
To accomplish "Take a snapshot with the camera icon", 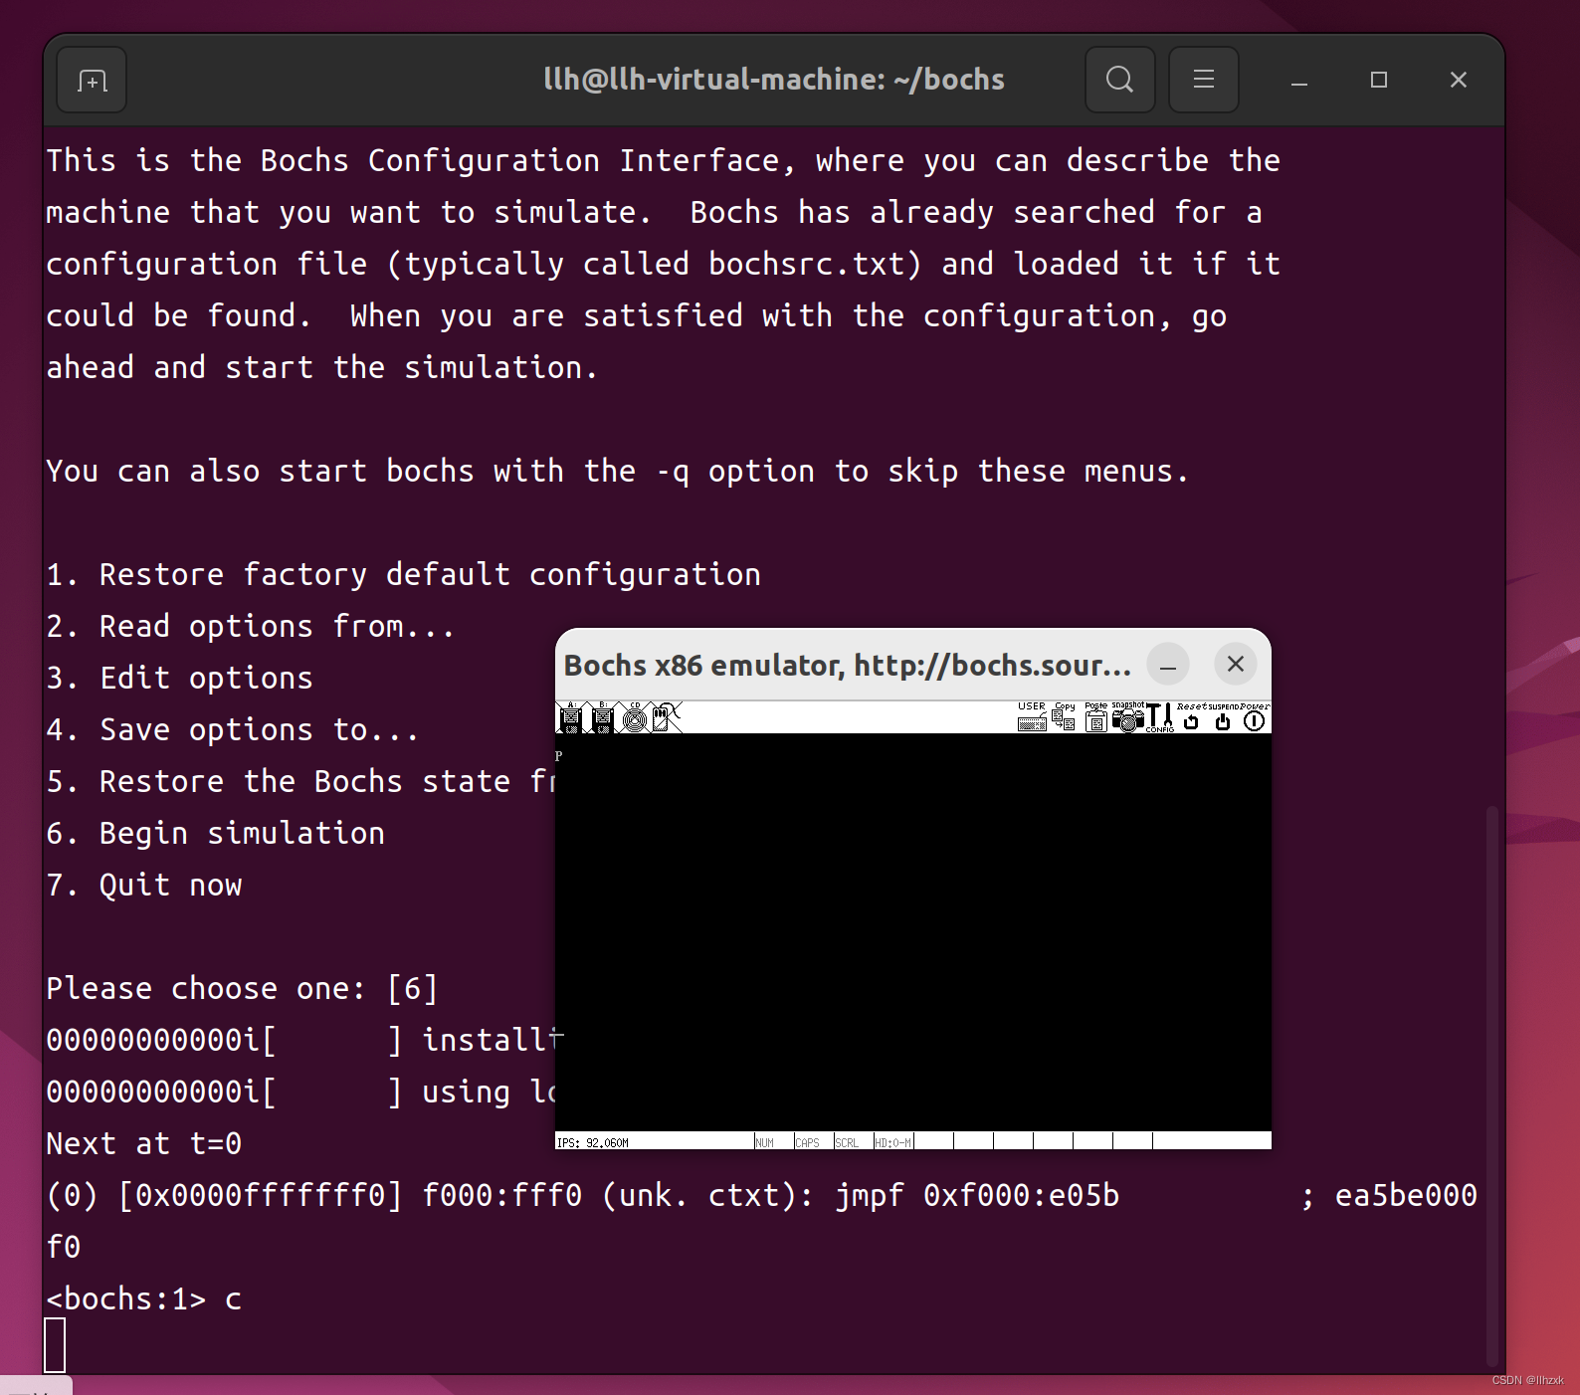I will point(1127,716).
